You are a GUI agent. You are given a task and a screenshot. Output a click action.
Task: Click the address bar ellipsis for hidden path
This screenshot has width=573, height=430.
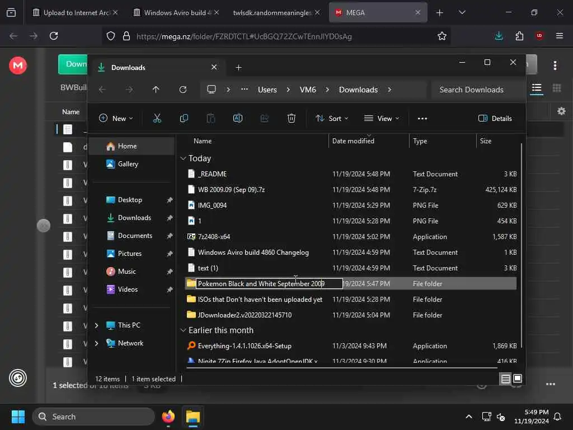click(x=245, y=89)
